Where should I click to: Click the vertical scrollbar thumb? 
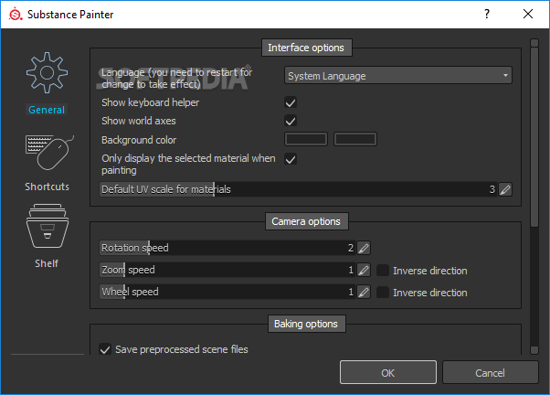(534, 137)
